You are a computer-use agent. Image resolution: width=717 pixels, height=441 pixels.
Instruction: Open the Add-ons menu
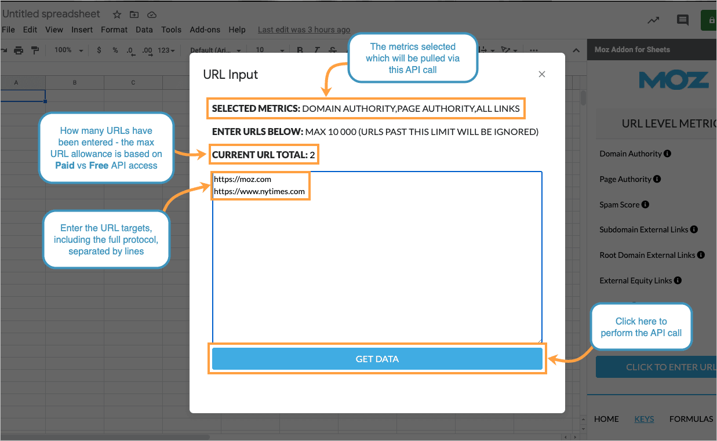(x=205, y=30)
